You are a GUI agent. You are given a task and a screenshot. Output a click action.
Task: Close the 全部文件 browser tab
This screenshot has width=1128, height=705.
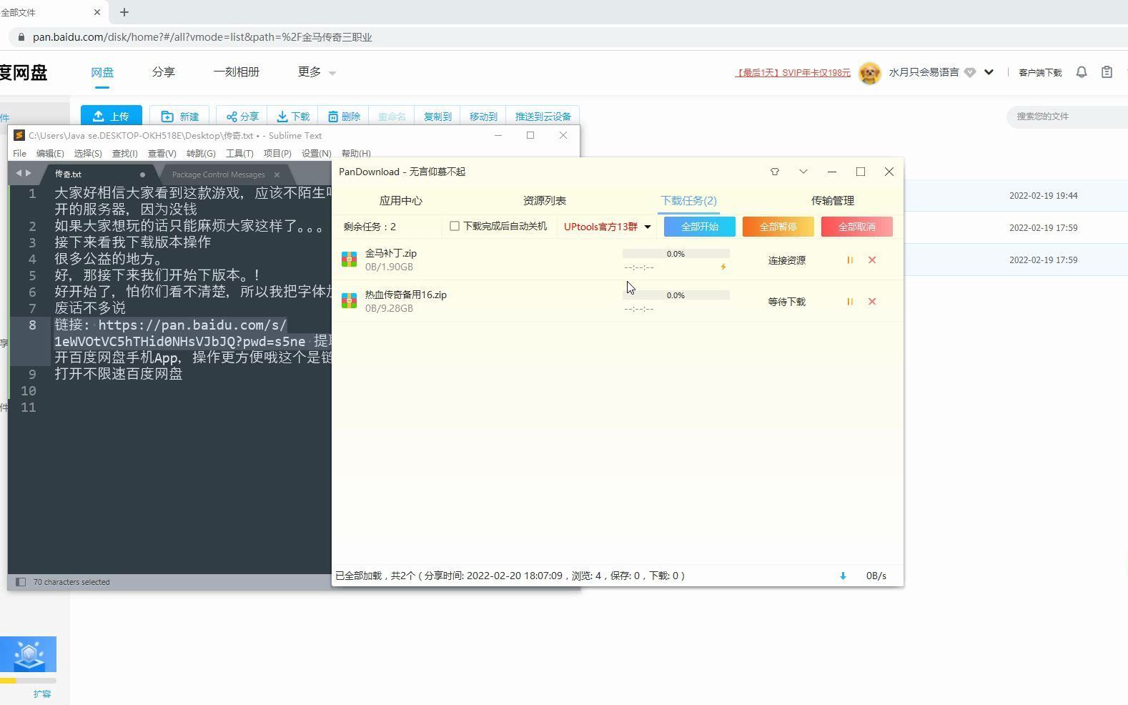[x=98, y=12]
